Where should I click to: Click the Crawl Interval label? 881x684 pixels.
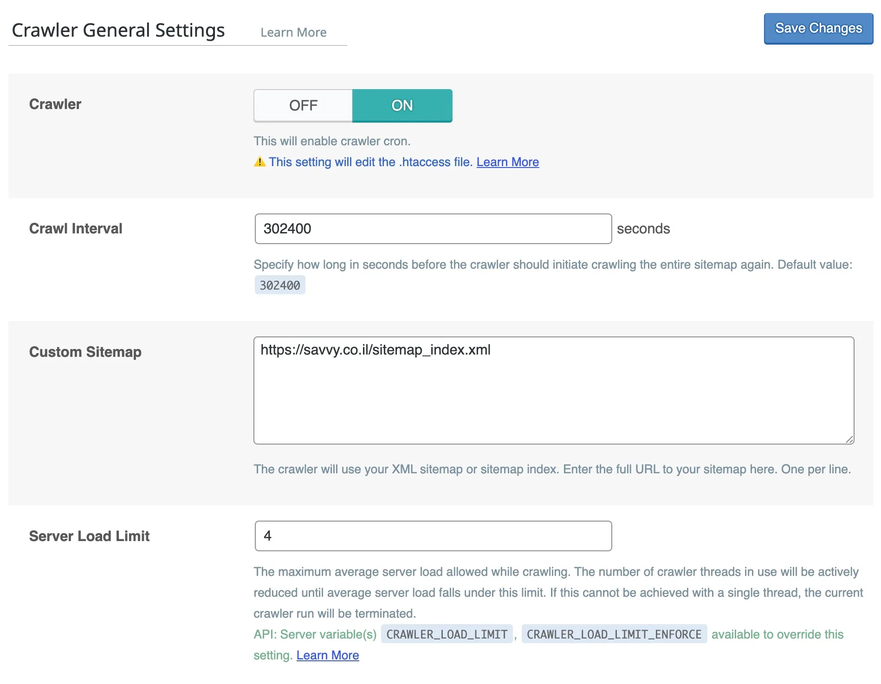point(76,228)
